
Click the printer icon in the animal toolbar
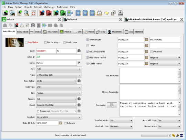[22, 25]
